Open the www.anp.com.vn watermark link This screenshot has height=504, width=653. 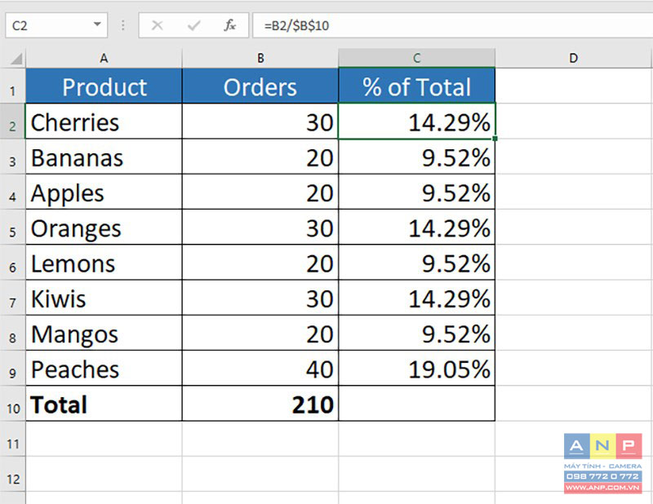[602, 488]
